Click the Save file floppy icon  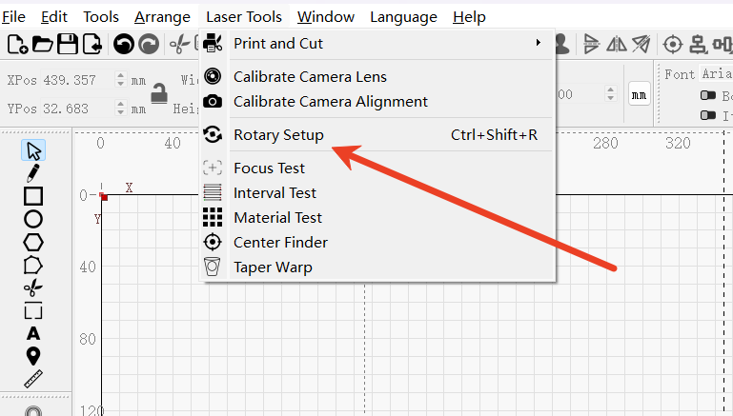pos(68,44)
